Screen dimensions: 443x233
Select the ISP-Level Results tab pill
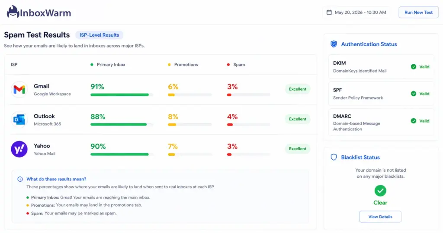click(x=99, y=35)
